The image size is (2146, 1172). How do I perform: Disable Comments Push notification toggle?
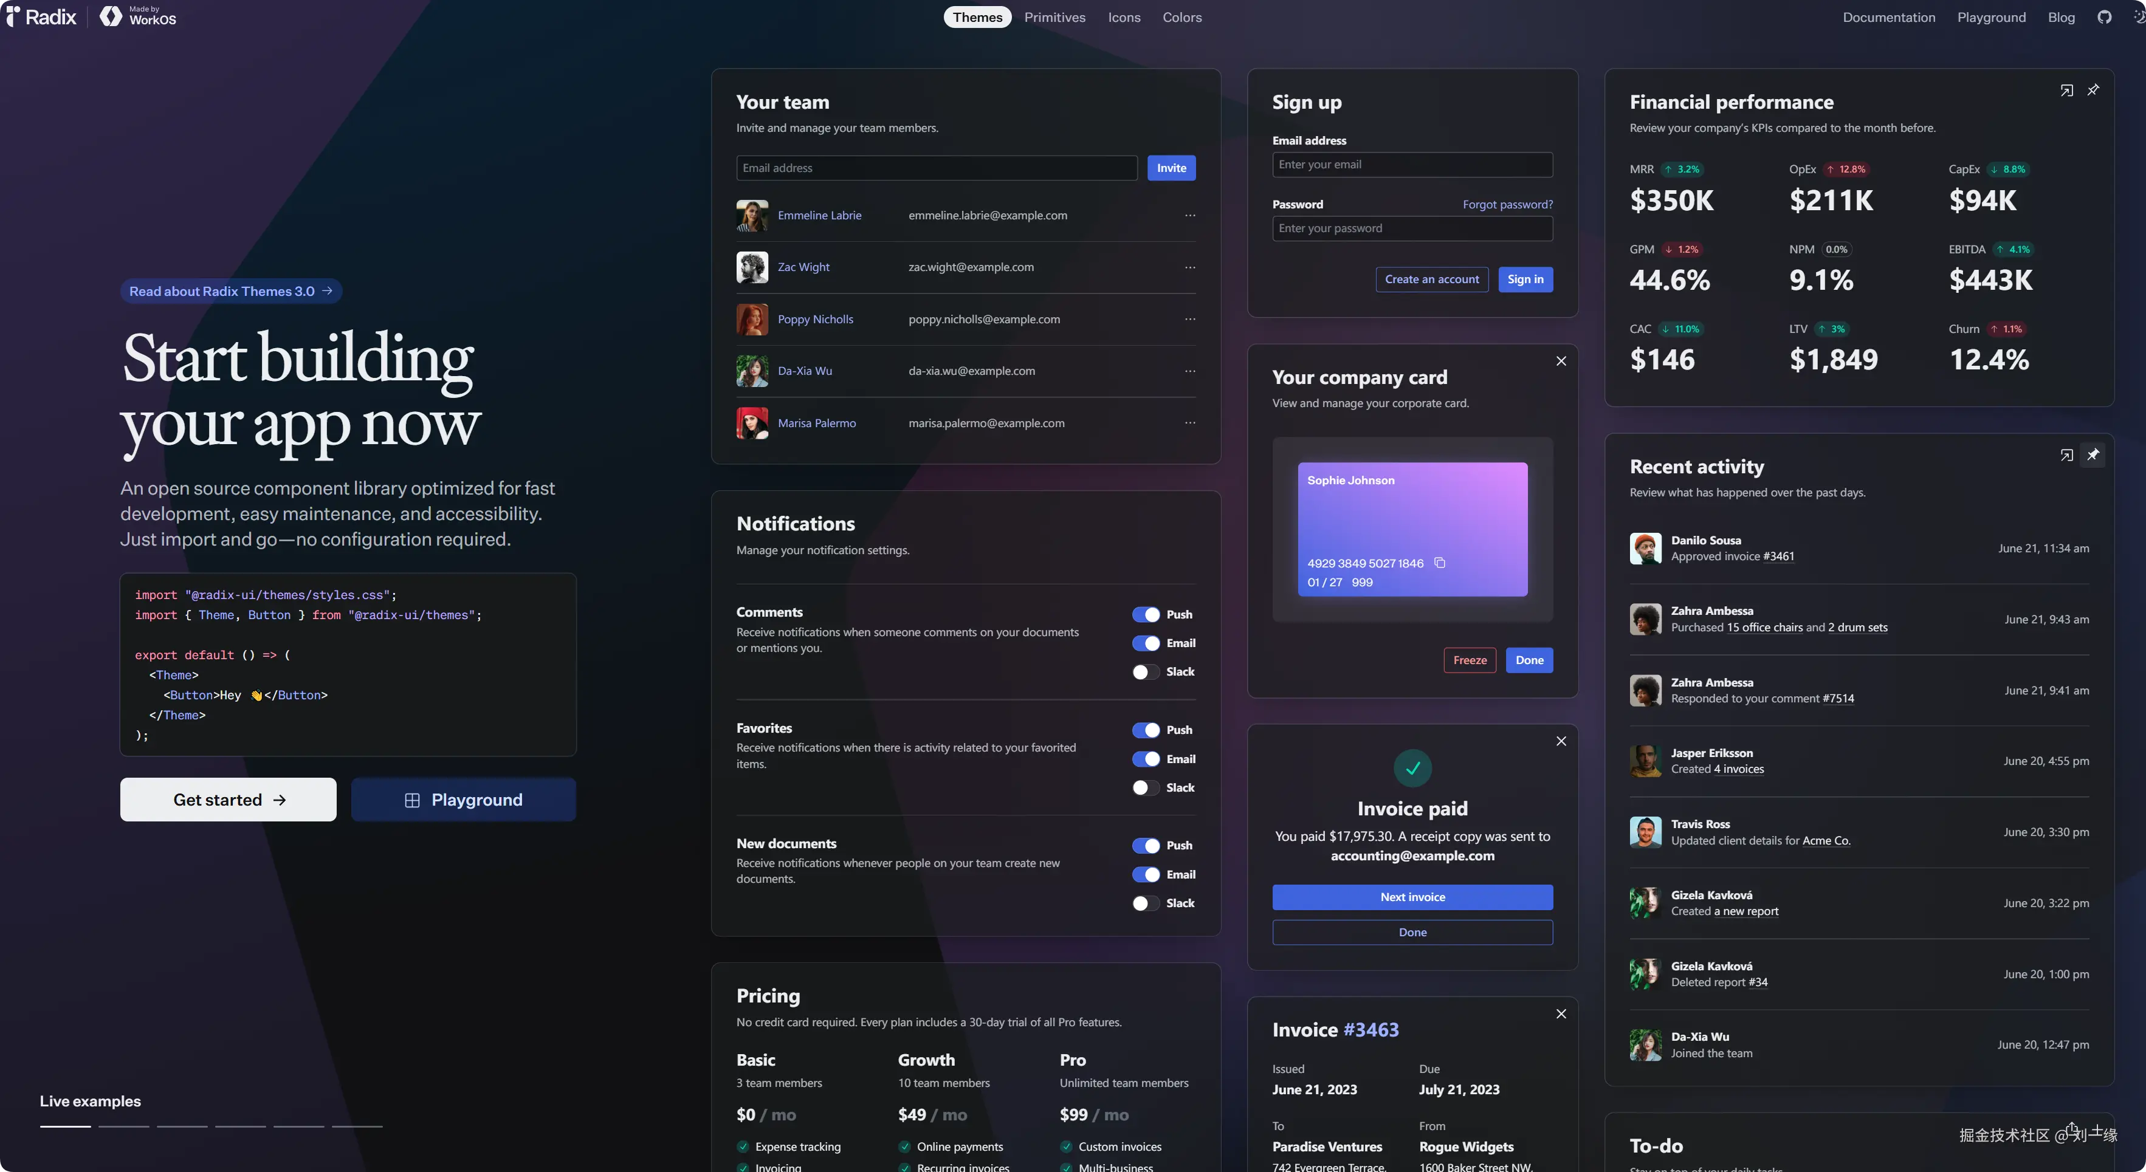tap(1146, 615)
